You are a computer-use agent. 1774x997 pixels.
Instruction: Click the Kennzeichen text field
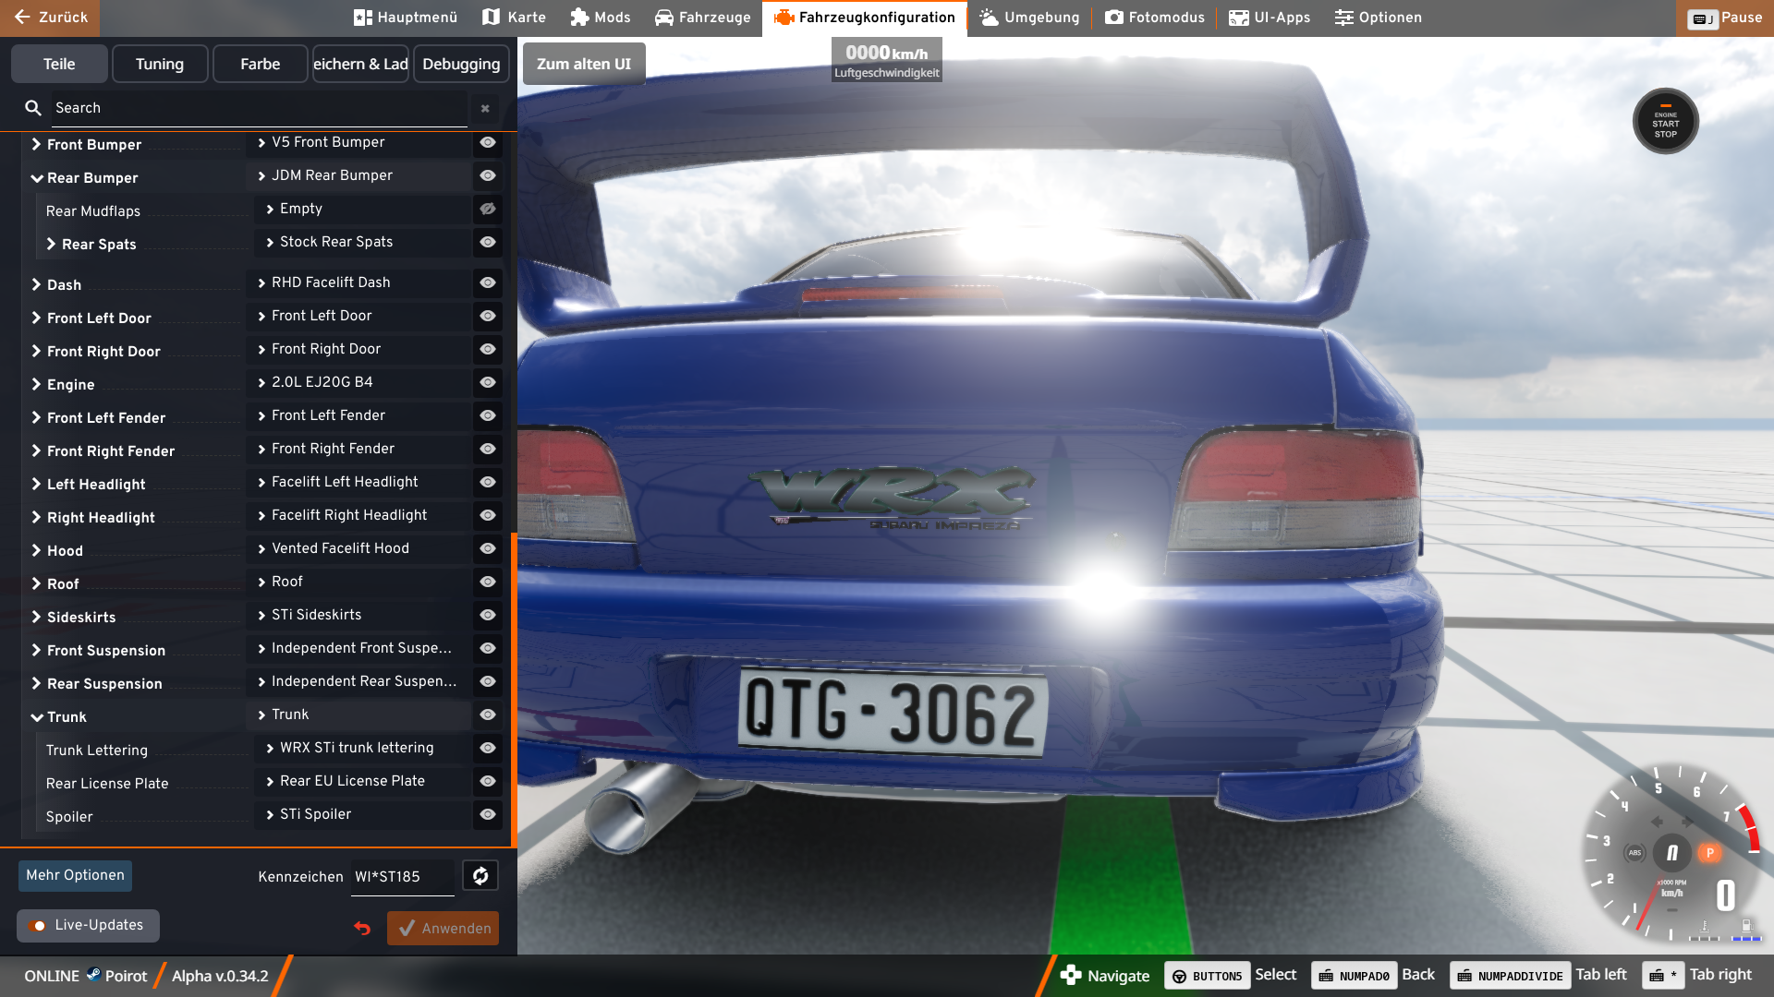[x=402, y=877]
